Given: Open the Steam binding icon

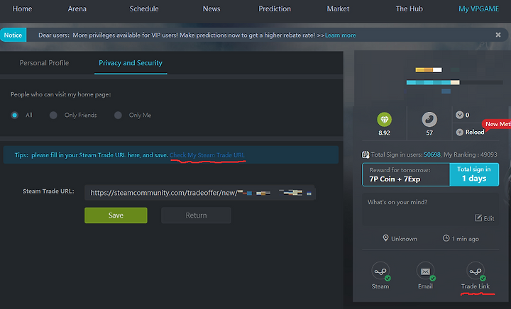Looking at the screenshot, I should (x=380, y=271).
